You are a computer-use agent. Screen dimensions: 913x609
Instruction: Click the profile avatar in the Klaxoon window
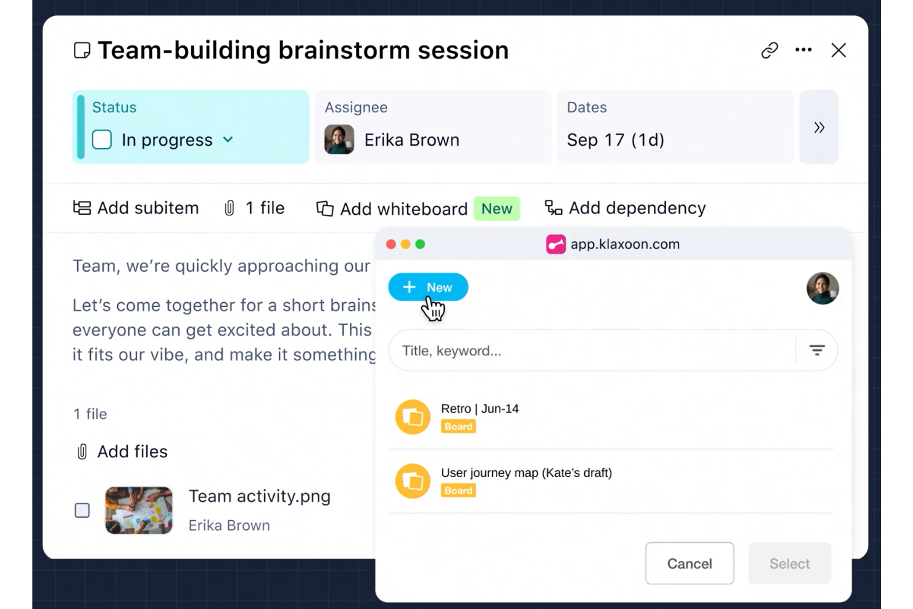822,288
